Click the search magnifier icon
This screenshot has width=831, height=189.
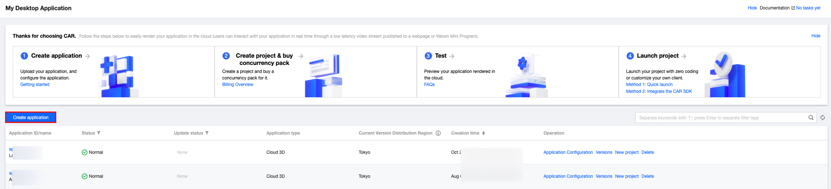(x=811, y=118)
